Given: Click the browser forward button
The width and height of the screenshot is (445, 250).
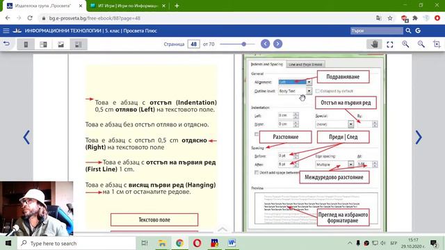Looking at the screenshot, I should click(19, 18).
